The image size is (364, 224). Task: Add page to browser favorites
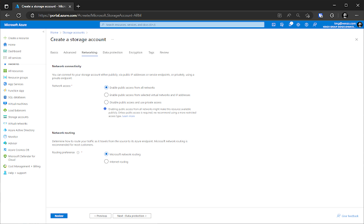308,15
